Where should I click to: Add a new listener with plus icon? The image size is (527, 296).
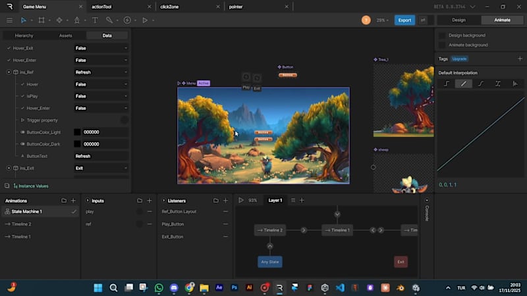point(226,200)
